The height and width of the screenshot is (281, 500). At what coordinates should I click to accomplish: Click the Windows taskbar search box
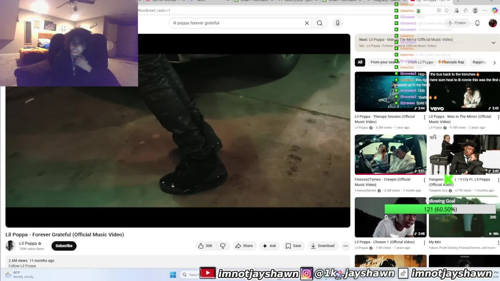(191, 275)
